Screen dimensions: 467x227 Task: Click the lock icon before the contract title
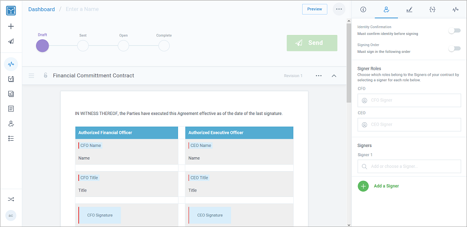coord(46,76)
